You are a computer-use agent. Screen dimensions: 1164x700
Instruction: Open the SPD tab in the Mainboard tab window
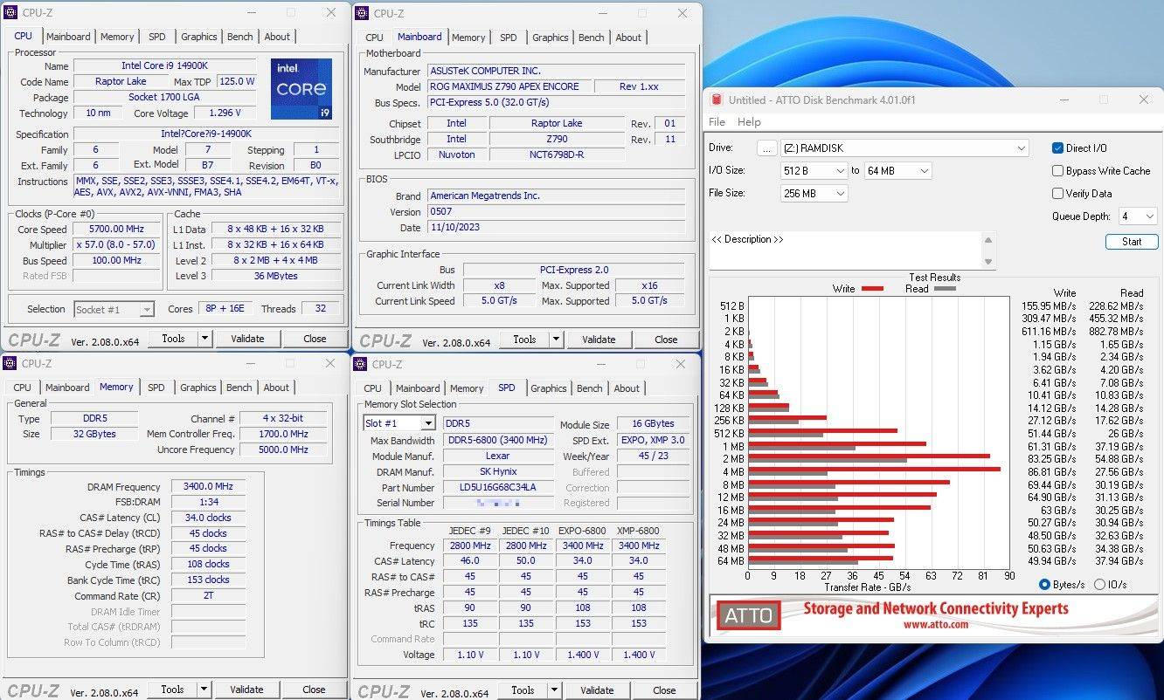click(509, 38)
